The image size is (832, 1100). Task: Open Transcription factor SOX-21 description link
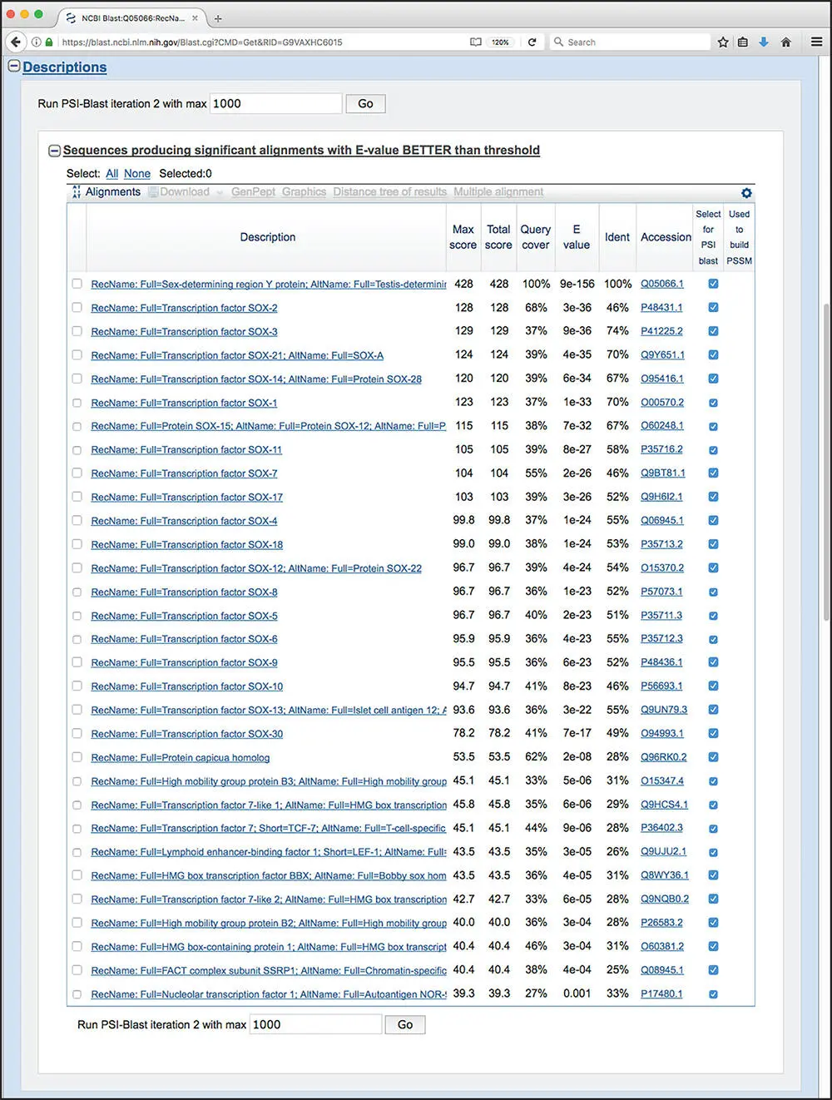coord(237,355)
